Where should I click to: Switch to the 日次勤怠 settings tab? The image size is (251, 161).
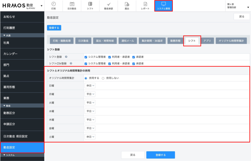coord(83,41)
